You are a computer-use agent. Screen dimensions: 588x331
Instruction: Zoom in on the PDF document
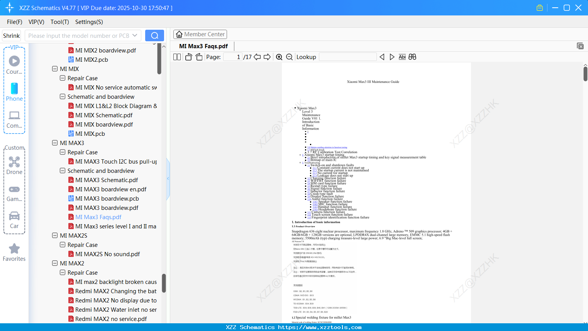coord(279,57)
